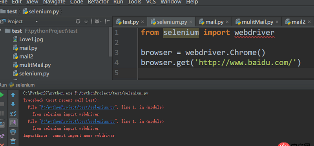Image resolution: width=314 pixels, height=146 pixels.
Task: Open the Navigate menu
Action: (x=54, y=2)
